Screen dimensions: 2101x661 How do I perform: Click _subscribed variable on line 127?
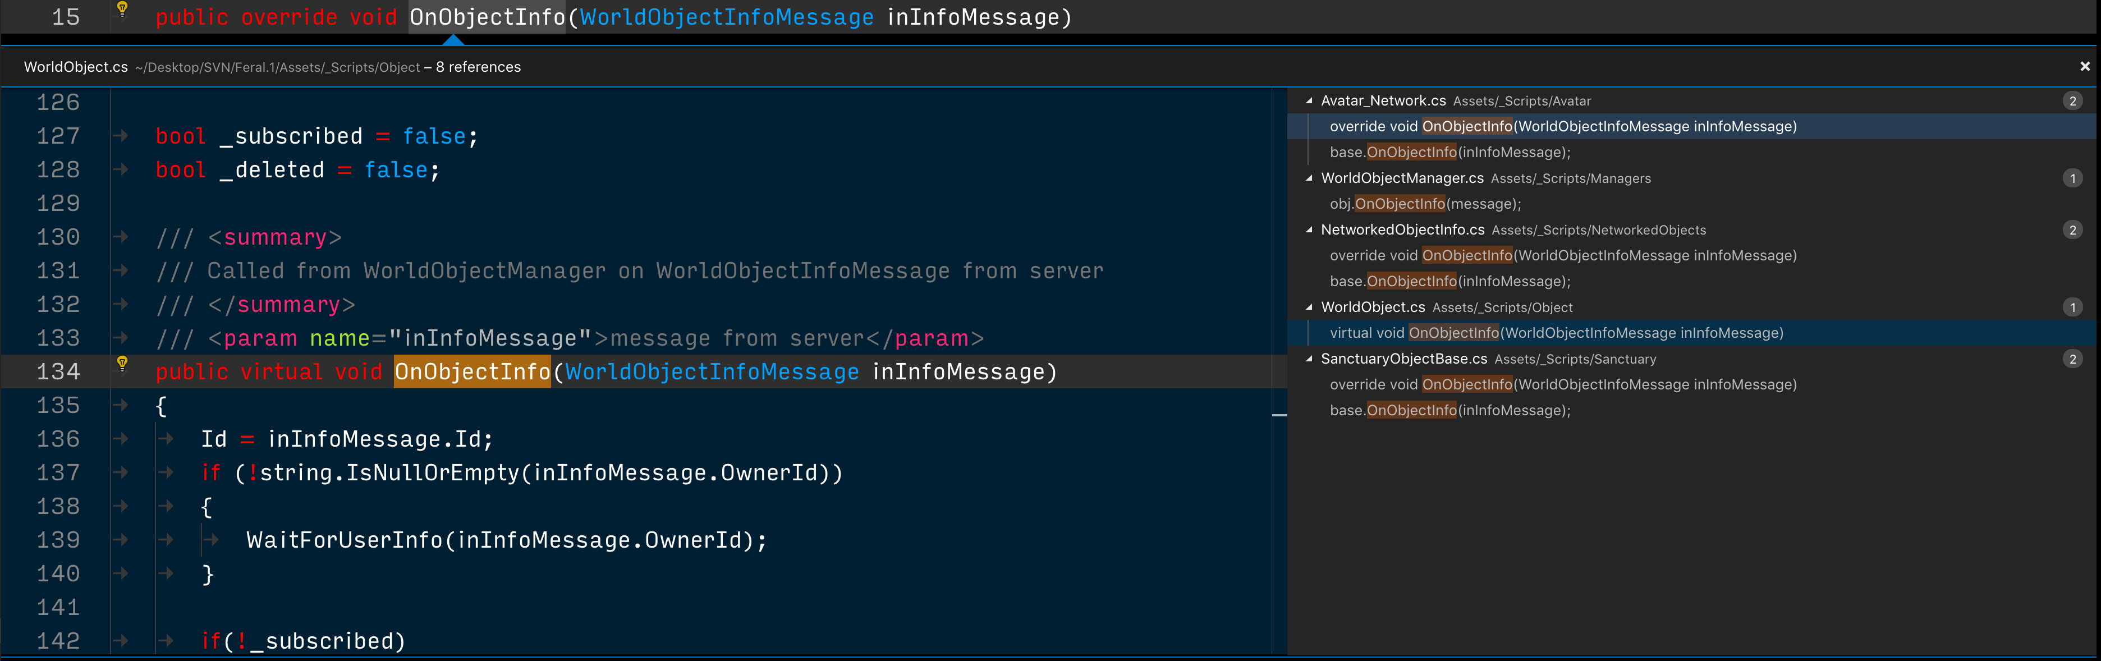pyautogui.click(x=291, y=137)
